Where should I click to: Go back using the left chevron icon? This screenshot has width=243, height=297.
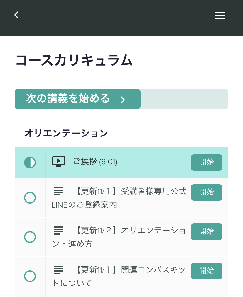[x=16, y=15]
